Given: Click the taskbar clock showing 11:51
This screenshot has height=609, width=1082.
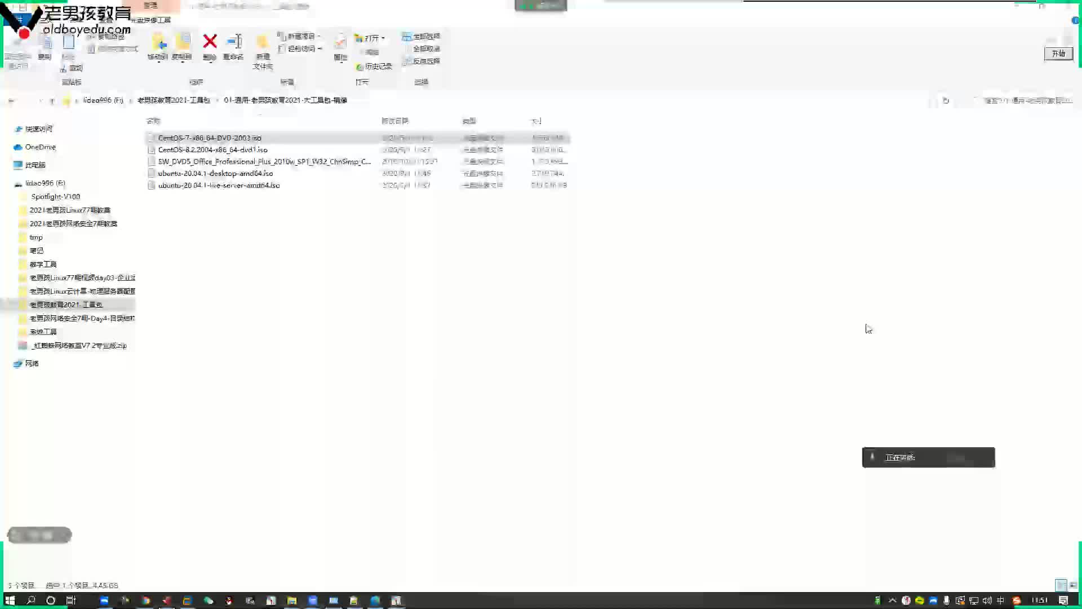Looking at the screenshot, I should (1040, 601).
